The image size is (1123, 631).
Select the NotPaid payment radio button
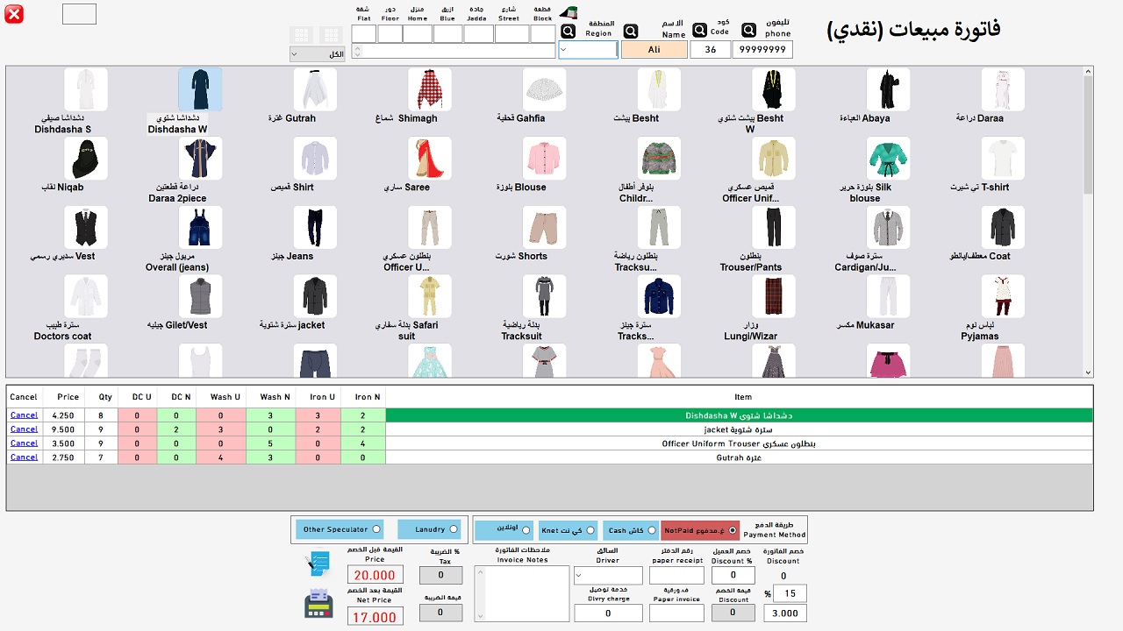click(733, 530)
